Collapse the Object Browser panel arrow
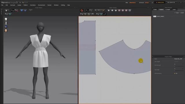 coord(153,8)
